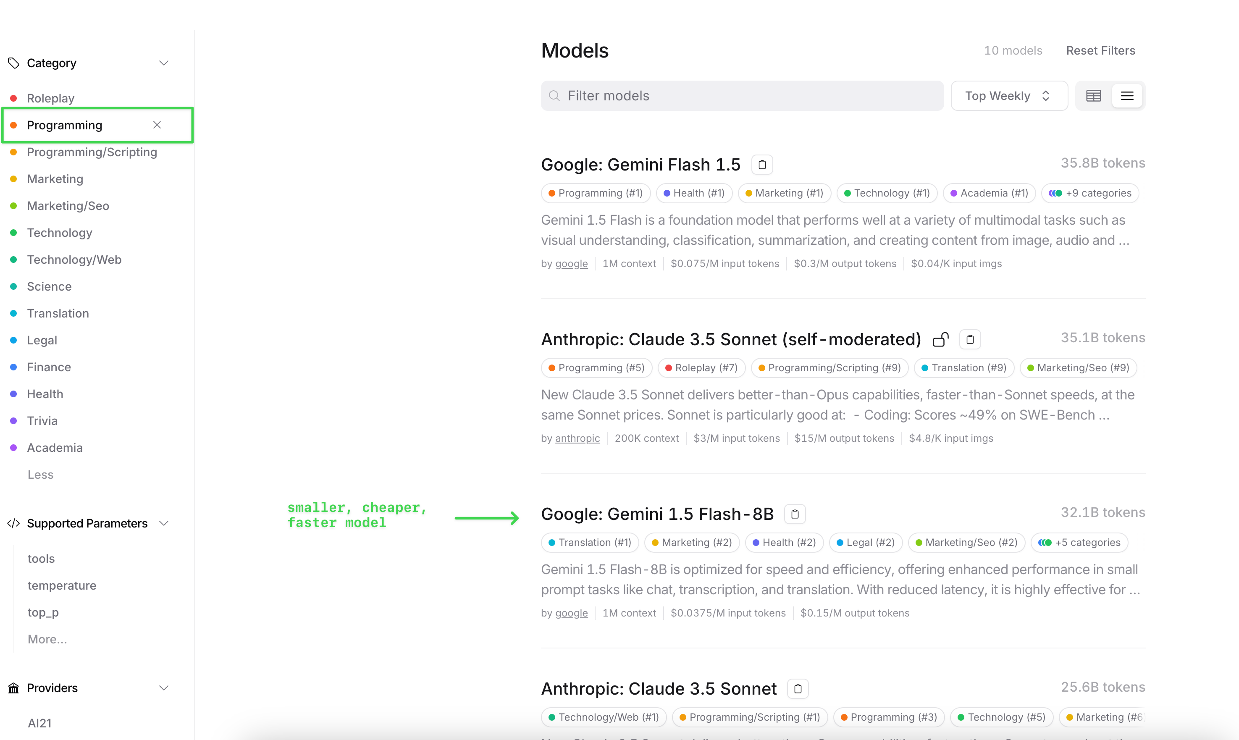Switch to list view layout

tap(1127, 96)
